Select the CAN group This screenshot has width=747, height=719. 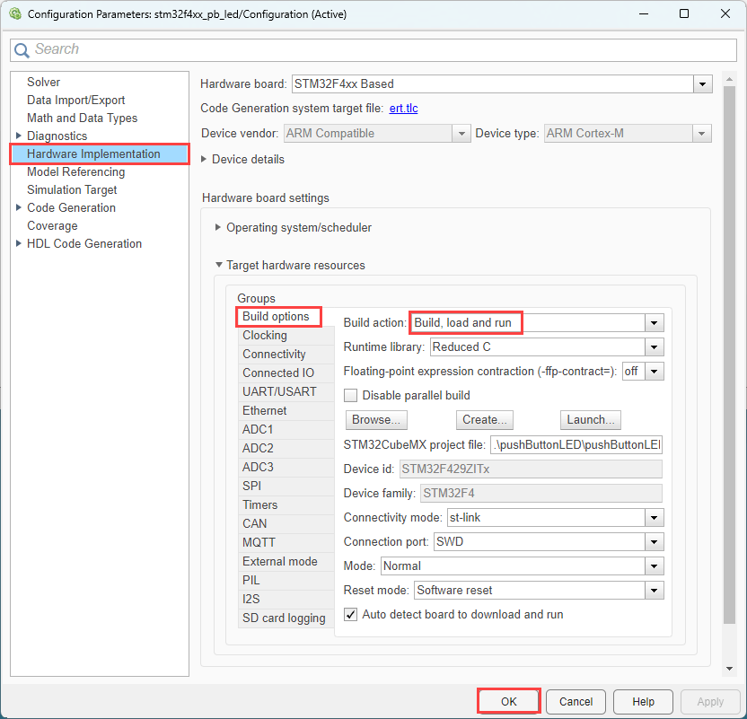pyautogui.click(x=286, y=524)
